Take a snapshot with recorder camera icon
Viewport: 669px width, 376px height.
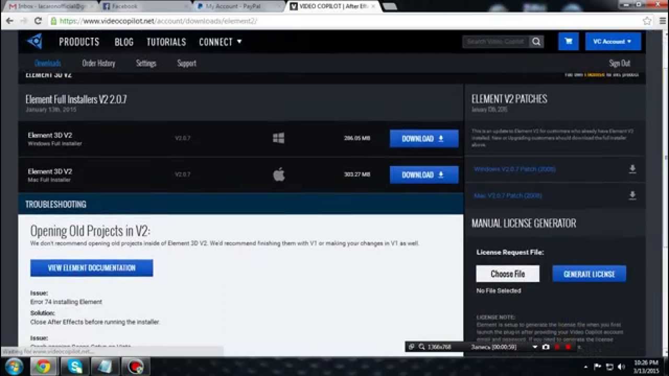click(546, 347)
